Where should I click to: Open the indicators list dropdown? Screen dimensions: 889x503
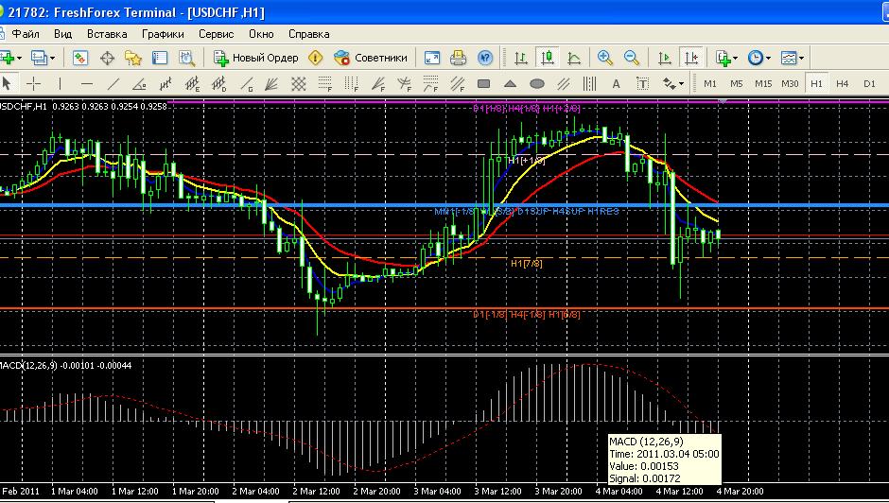[726, 58]
